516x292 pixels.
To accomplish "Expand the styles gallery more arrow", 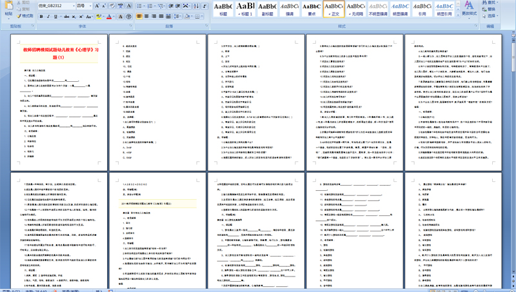I will (x=458, y=15).
